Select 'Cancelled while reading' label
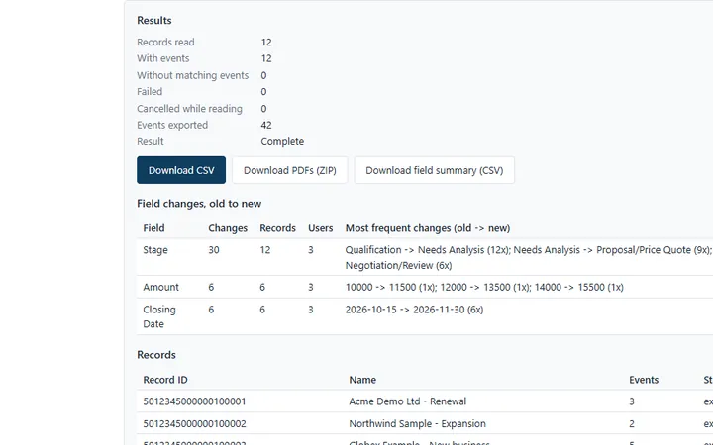Screen dimensions: 713x445 (x=189, y=109)
